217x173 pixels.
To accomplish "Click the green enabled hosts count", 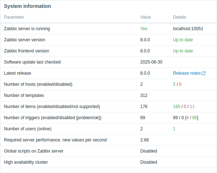I will [x=174, y=84].
